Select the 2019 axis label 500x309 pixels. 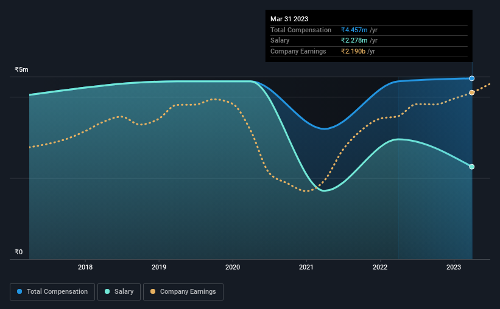[x=159, y=267]
